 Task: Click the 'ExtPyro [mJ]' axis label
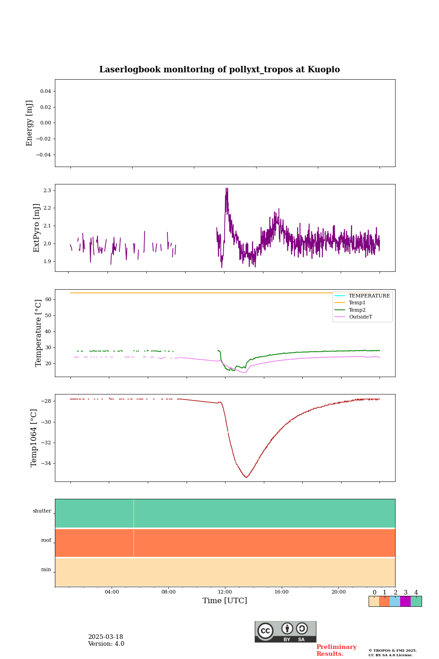37,228
